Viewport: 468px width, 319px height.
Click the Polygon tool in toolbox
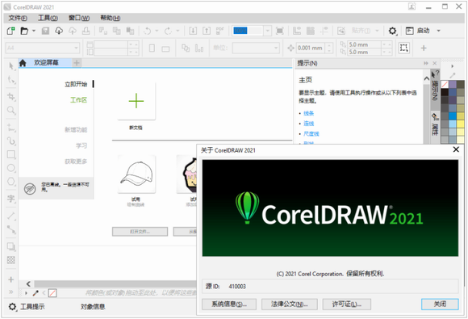click(11, 181)
